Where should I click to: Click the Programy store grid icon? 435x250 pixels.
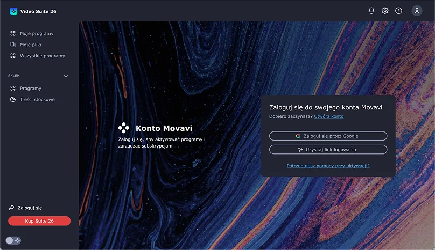pos(13,88)
